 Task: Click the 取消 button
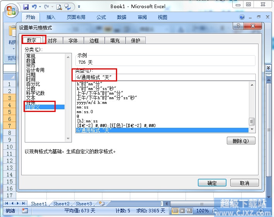click(244, 183)
